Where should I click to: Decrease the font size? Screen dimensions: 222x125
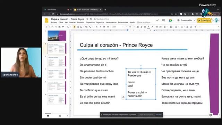click(126, 27)
